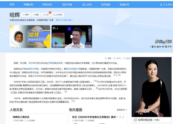Open the 首页 nav item

(x=12, y=5)
